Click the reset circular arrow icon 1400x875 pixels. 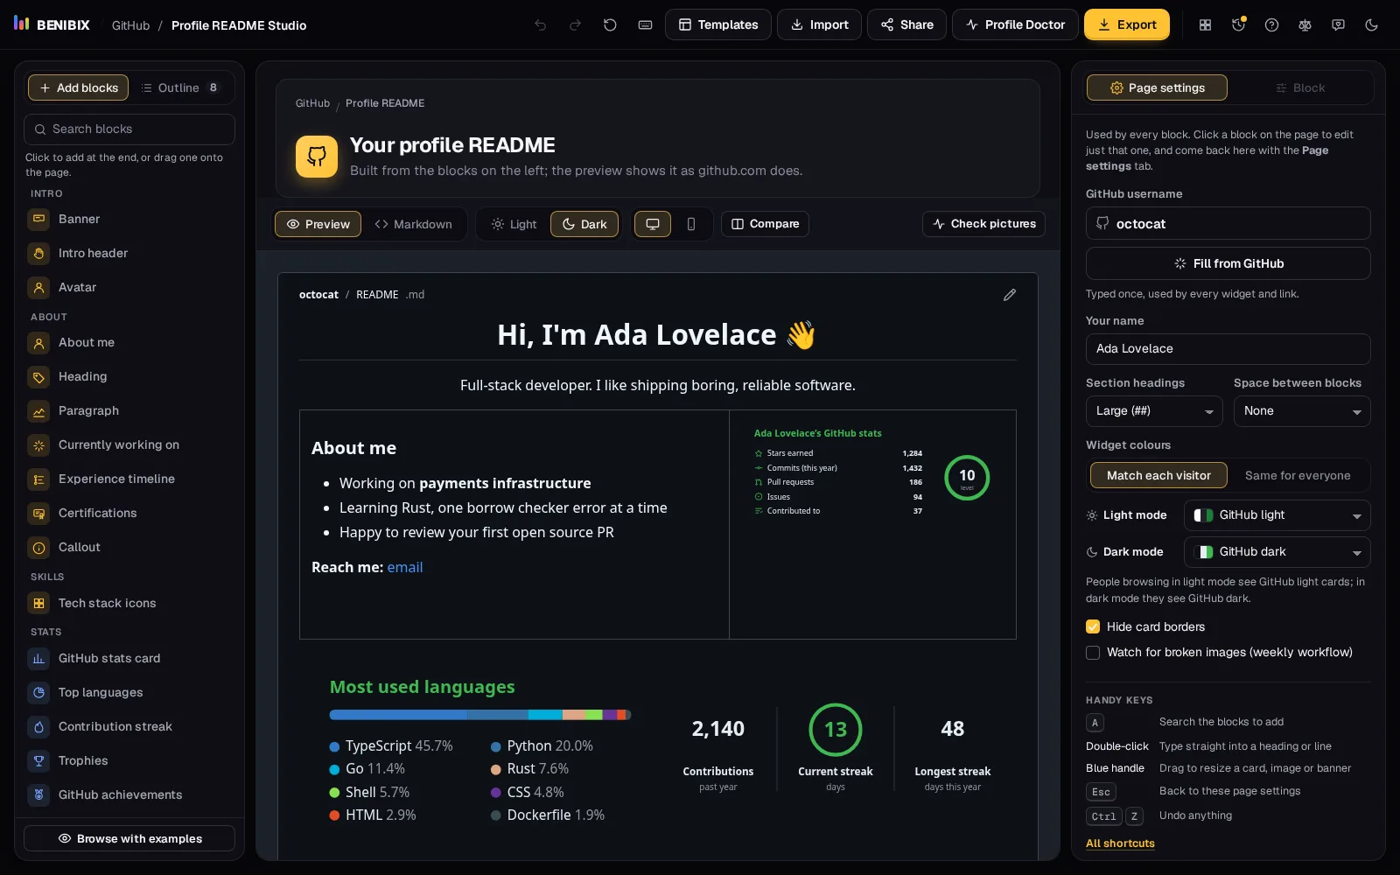[x=610, y=25]
